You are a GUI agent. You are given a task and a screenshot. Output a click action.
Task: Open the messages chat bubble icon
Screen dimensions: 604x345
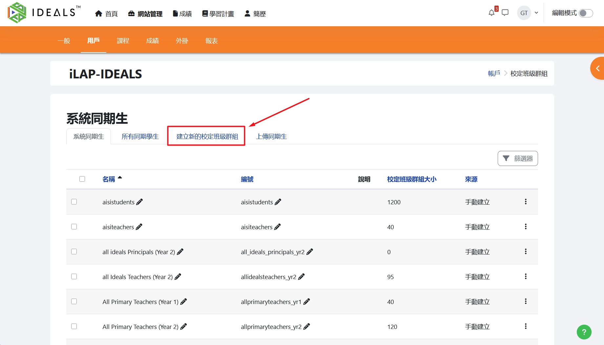[x=505, y=13]
